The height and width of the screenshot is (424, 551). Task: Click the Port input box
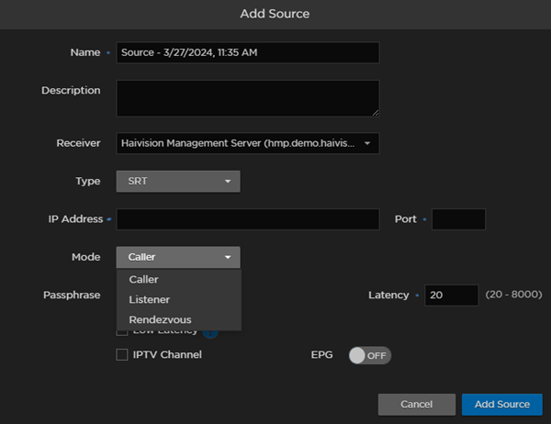tap(458, 219)
